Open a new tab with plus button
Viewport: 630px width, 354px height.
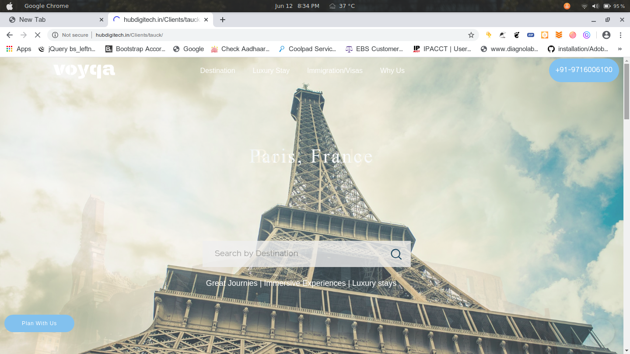[x=223, y=20]
